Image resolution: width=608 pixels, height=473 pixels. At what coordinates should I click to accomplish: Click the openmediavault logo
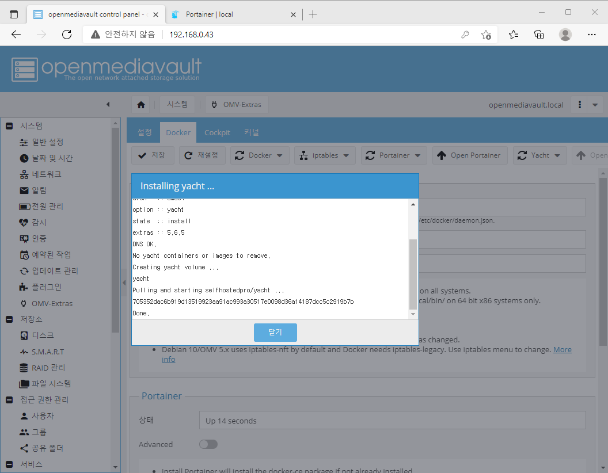pyautogui.click(x=107, y=69)
